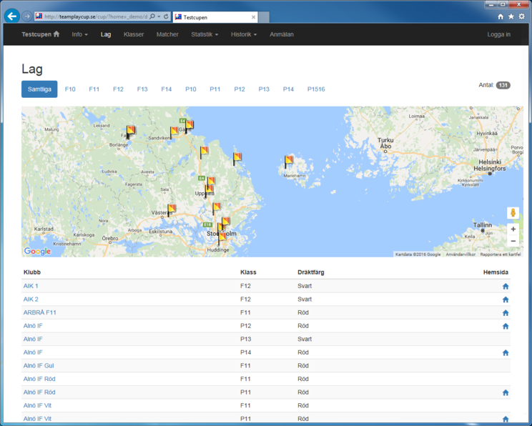The image size is (532, 426).
Task: Open the Alnö IF Gul team link
Action: tap(39, 366)
